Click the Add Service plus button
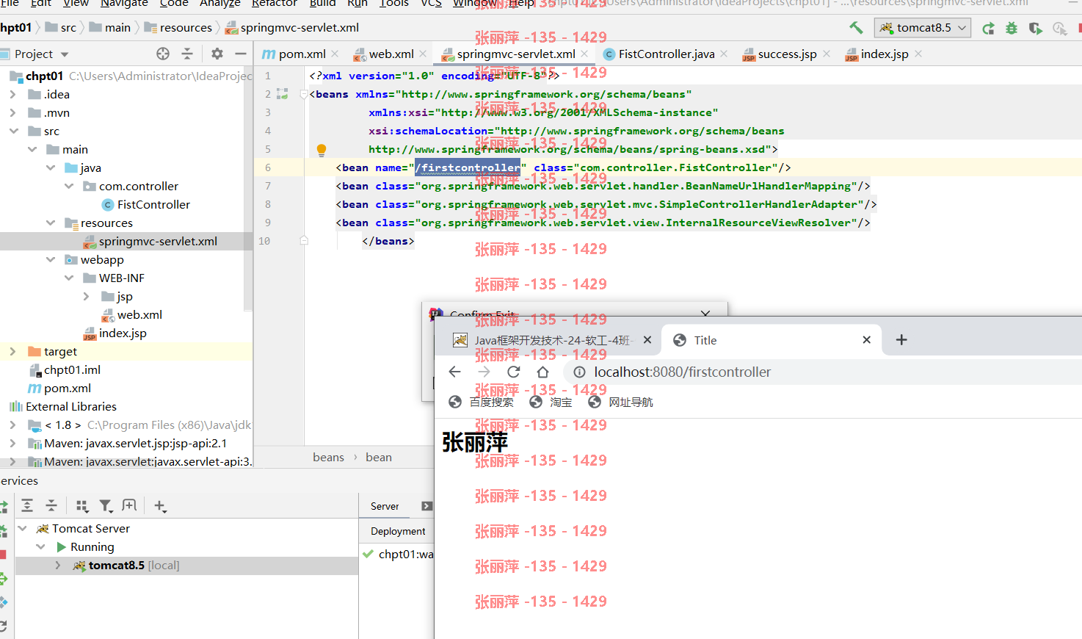Viewport: 1082px width, 639px height. point(160,505)
